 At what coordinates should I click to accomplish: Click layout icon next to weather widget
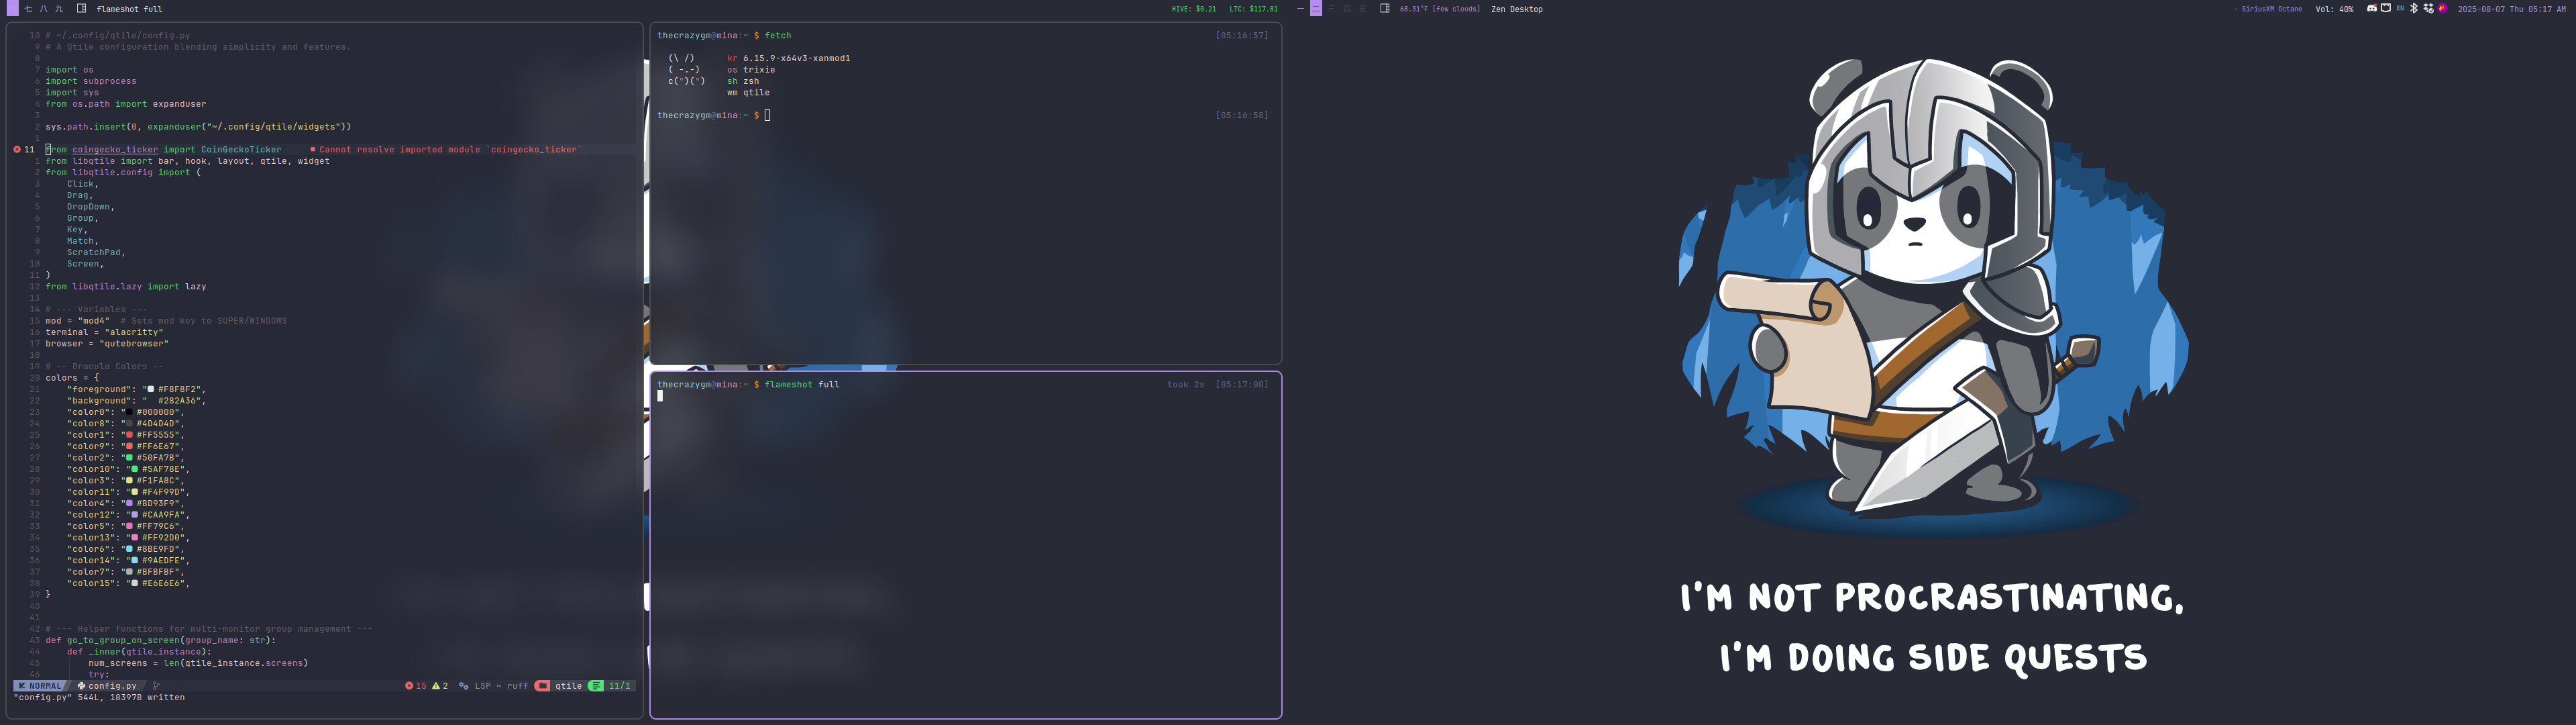1385,8
